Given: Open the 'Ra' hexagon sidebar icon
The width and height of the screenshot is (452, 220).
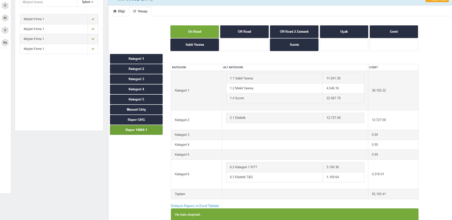Looking at the screenshot, I should point(5,43).
